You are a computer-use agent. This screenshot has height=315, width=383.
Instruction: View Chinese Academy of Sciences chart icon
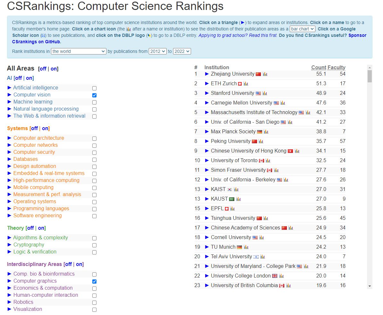tap(291, 228)
